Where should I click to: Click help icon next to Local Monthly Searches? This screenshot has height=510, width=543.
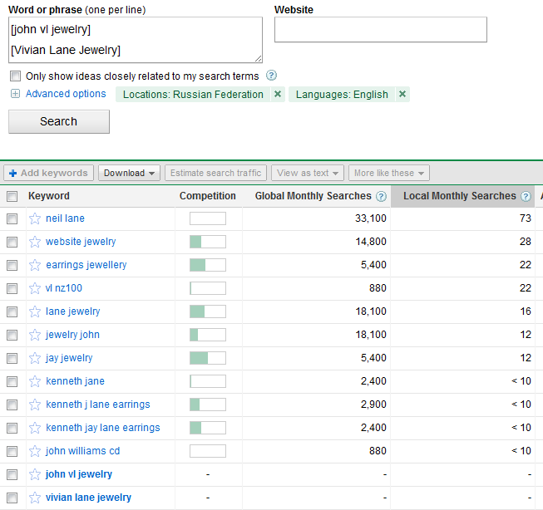pyautogui.click(x=526, y=197)
